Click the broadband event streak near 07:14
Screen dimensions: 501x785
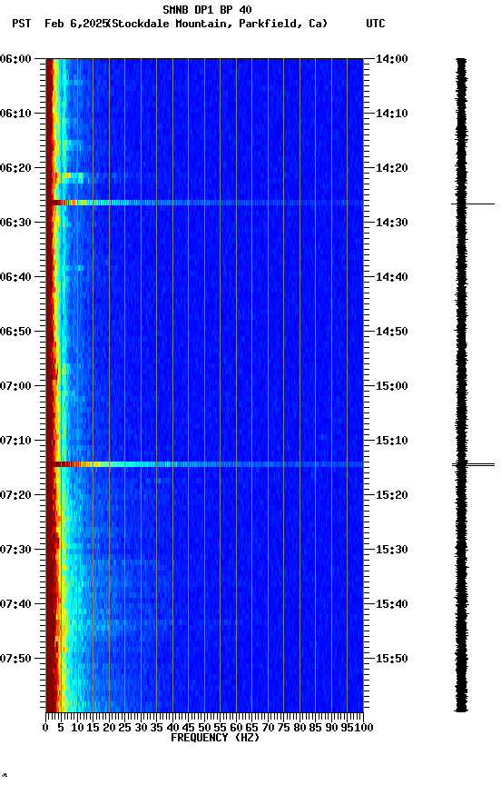point(204,464)
